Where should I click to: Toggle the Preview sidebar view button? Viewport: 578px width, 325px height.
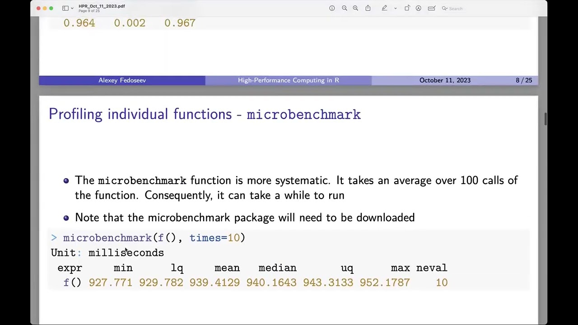65,8
